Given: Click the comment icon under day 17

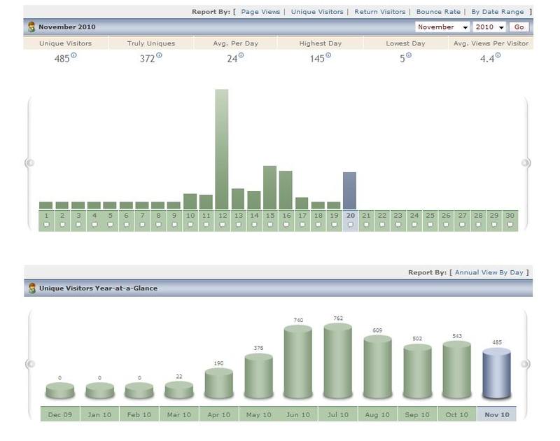Looking at the screenshot, I should [302, 225].
